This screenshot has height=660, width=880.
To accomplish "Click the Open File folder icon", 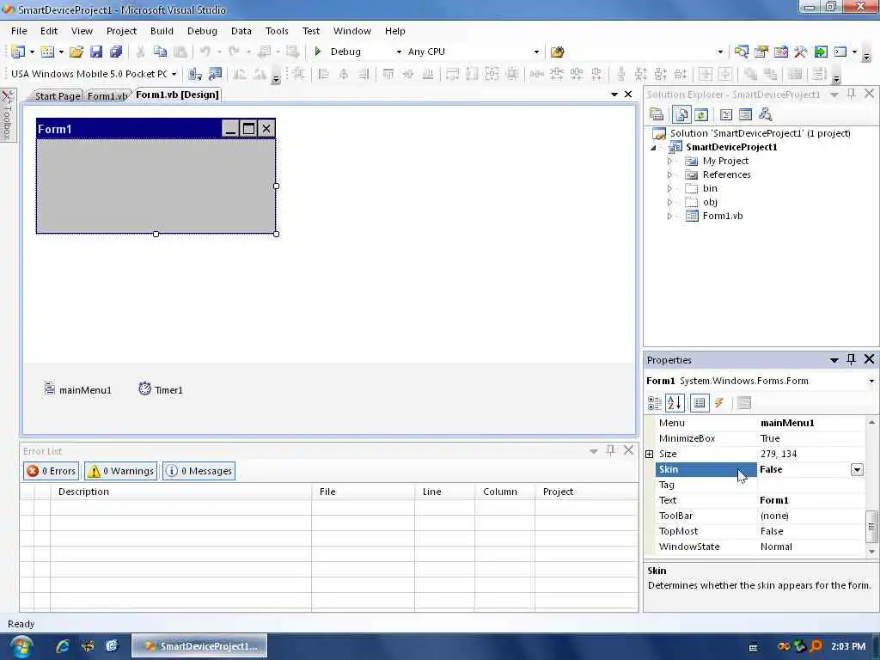I will (x=76, y=52).
